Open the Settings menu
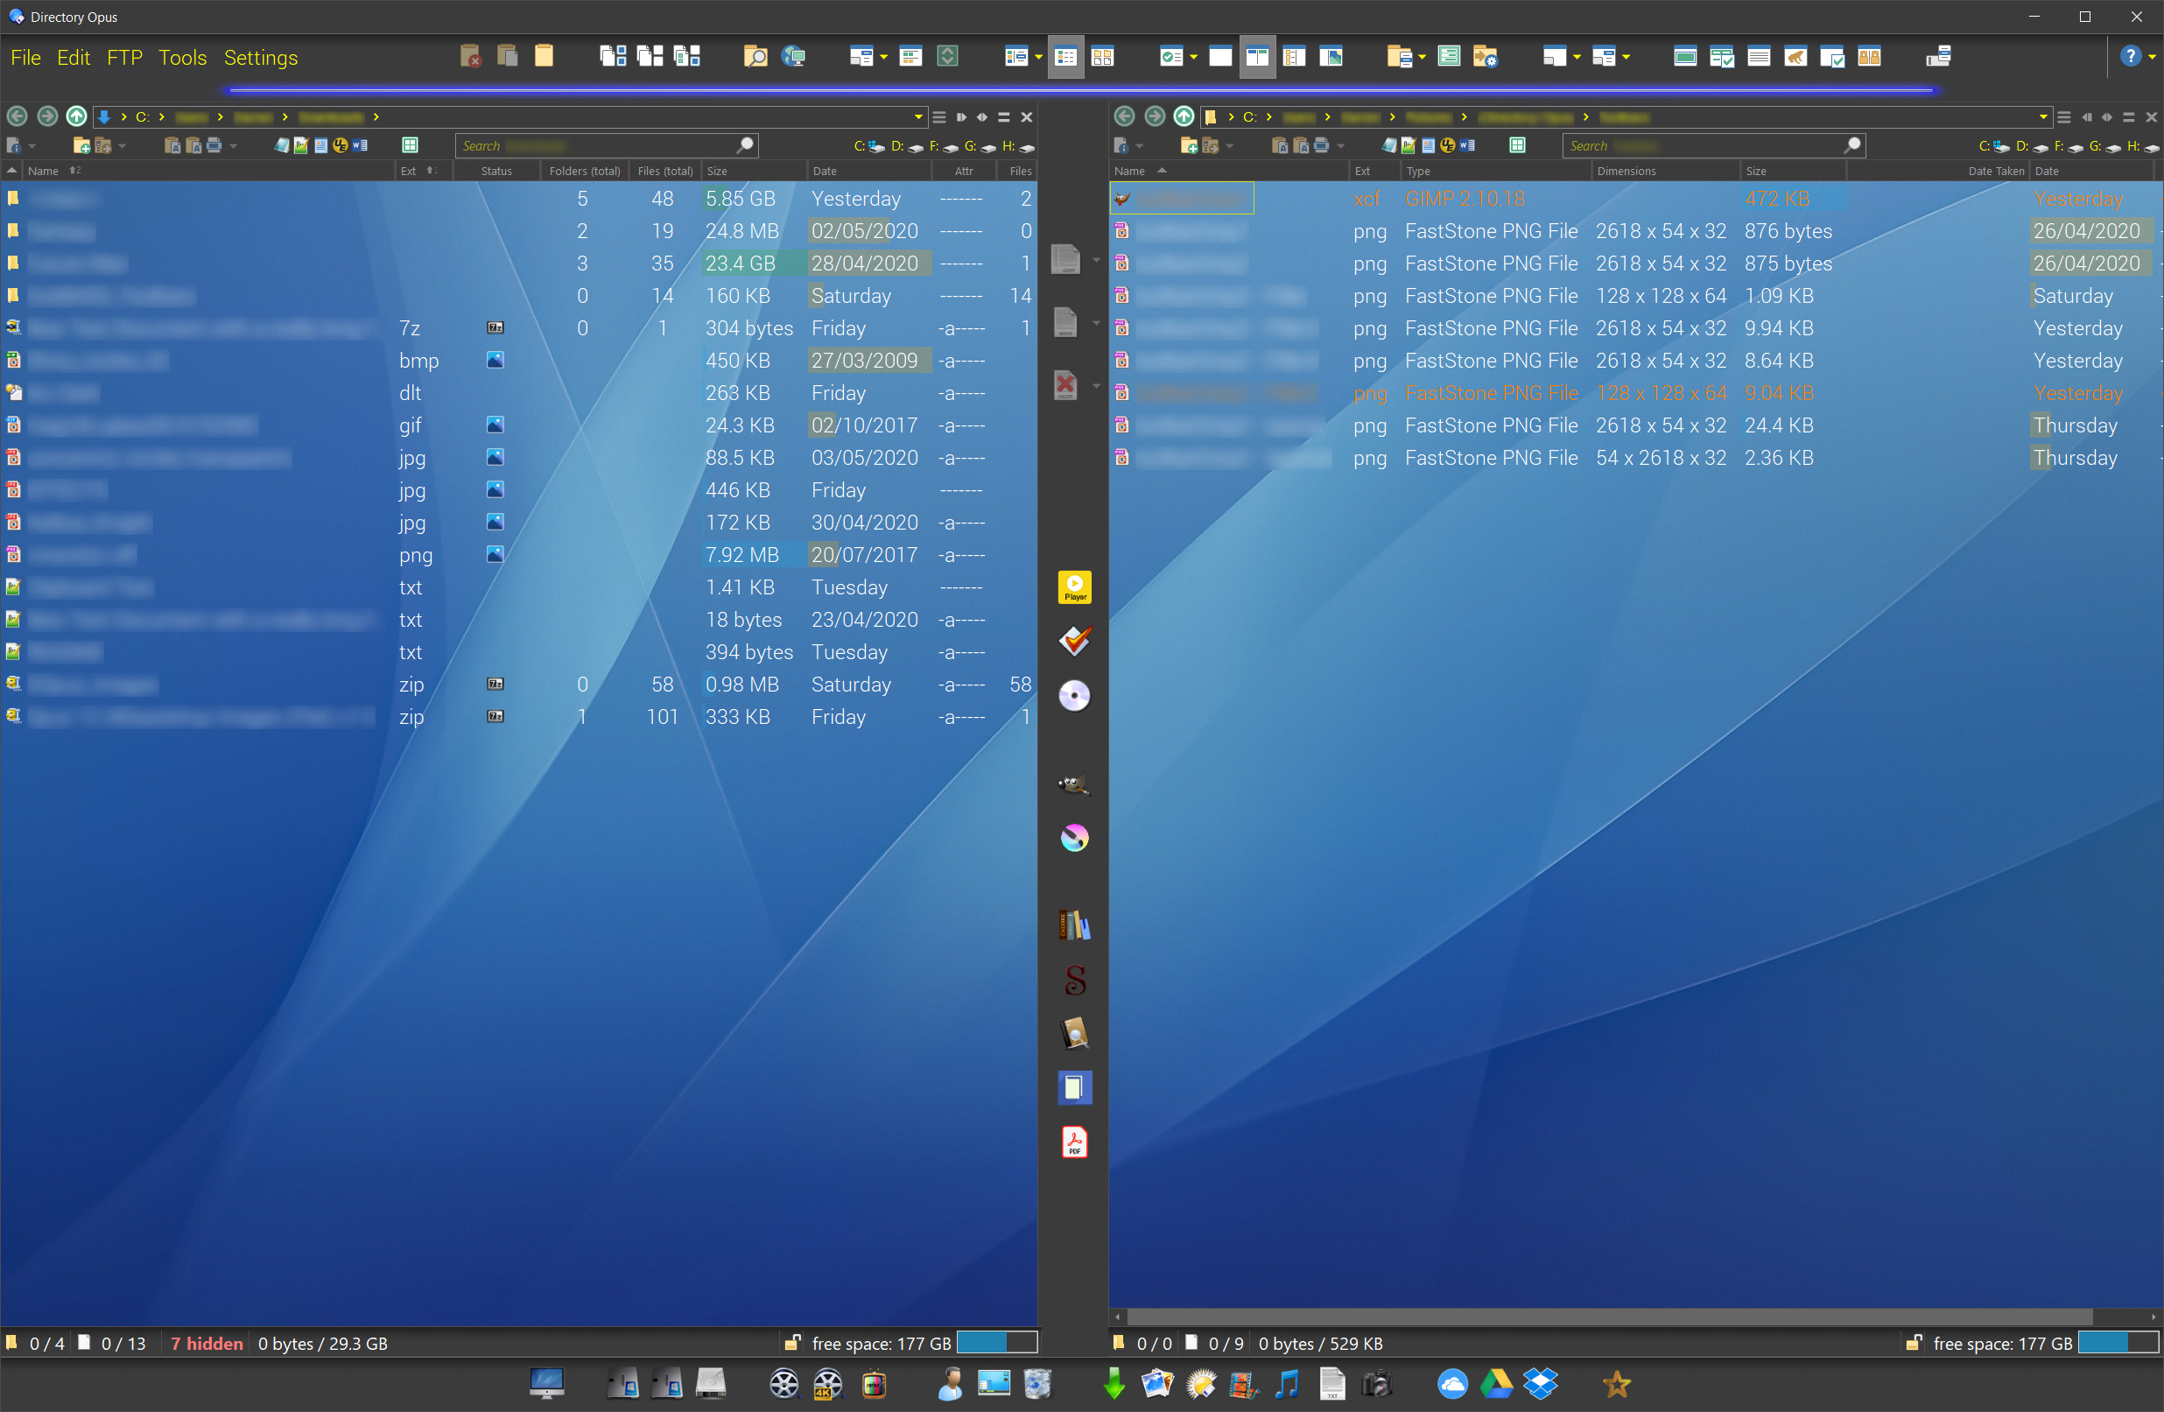 [x=261, y=57]
